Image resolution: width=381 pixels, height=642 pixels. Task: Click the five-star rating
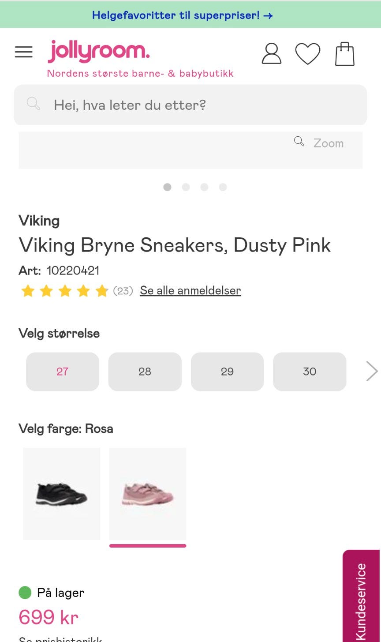pos(65,291)
